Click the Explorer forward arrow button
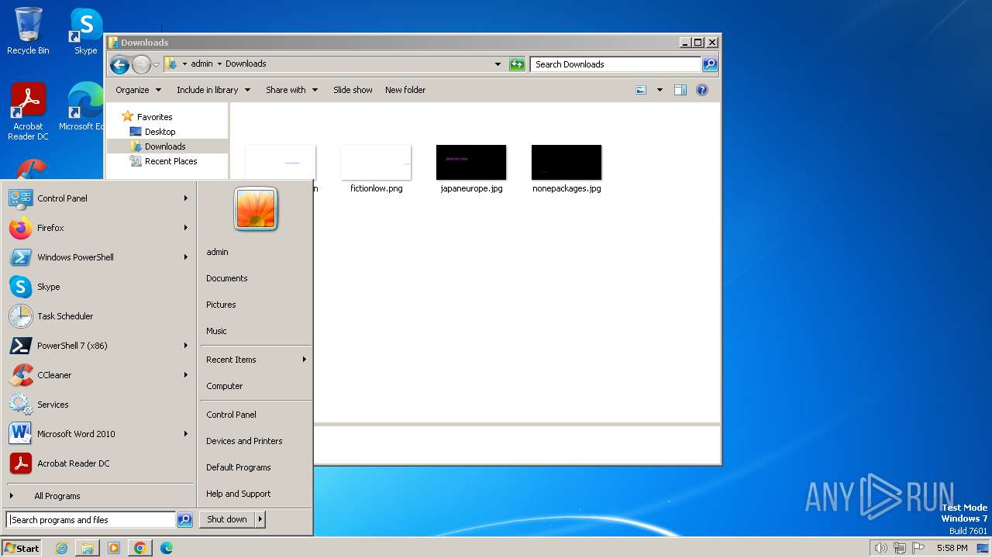 tap(141, 64)
